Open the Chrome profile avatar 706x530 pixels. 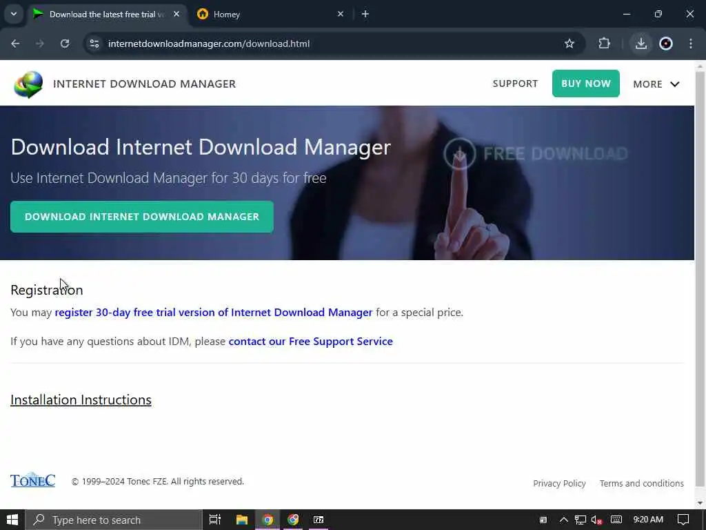pos(666,43)
